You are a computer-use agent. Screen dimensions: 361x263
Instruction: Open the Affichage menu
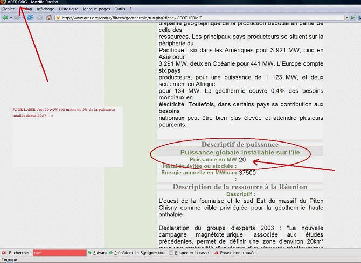coord(45,9)
